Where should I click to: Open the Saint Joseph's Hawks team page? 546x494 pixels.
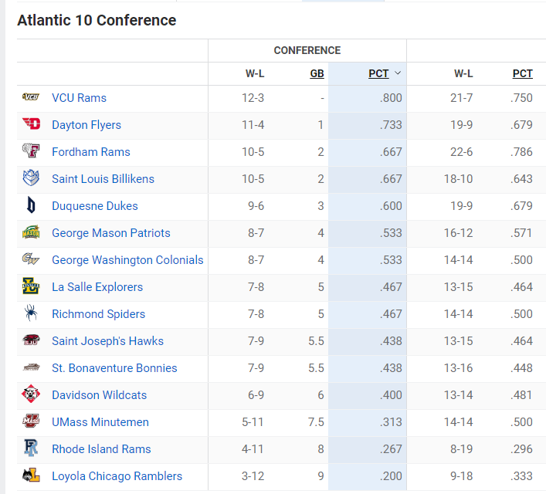click(107, 341)
